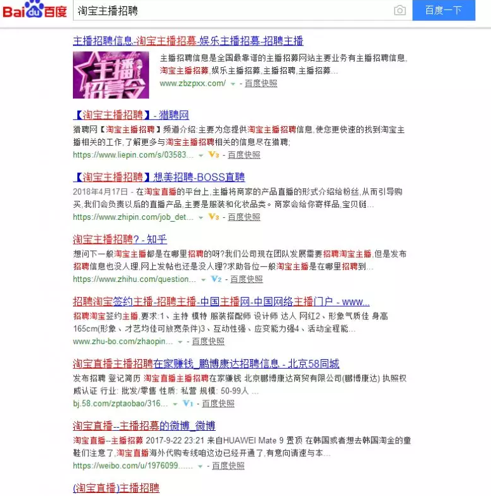Open 百度快照 for zhihu.com result
This screenshot has width=491, height=498.
pos(247,279)
